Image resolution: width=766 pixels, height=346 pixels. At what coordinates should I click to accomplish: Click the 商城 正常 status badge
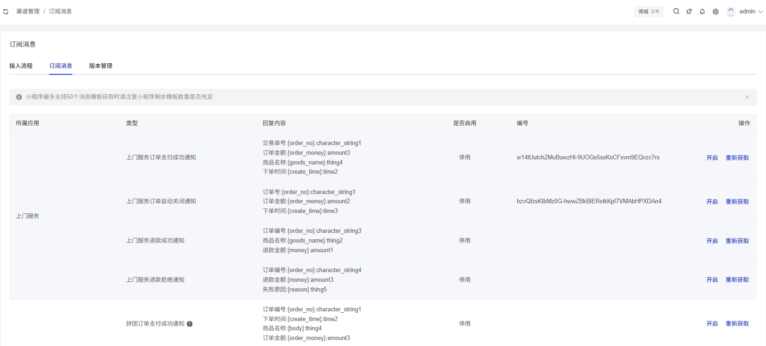coord(649,12)
